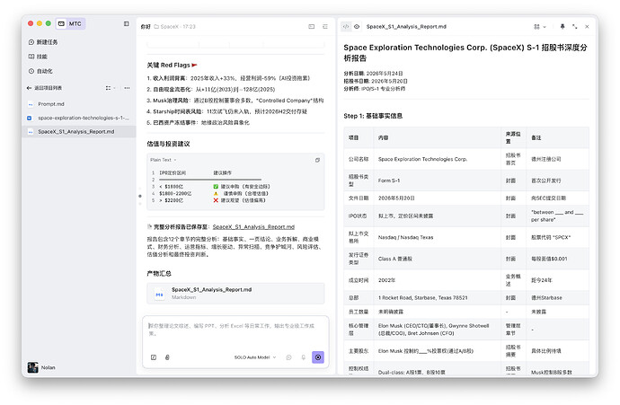The width and height of the screenshot is (620, 405).
Task: Click the Step 1: 基础事实信息 heading
Action: (x=373, y=116)
